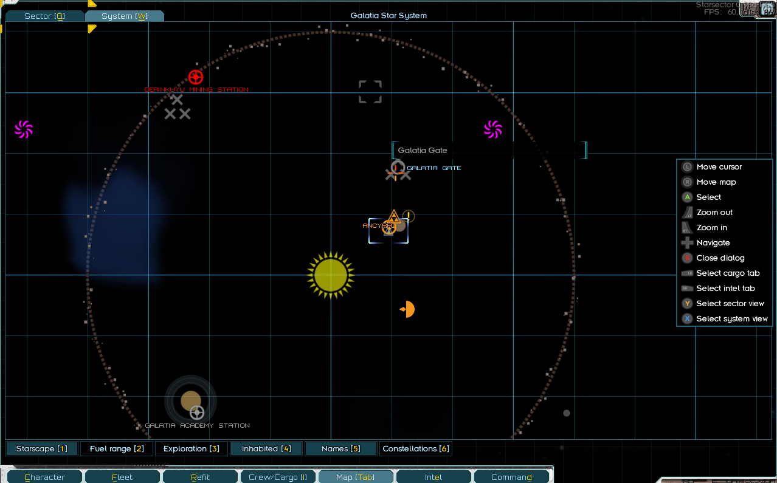Screen dimensions: 777x483
Task: Click the pink jump-point spiral near Galatia Gate
Action: 493,129
